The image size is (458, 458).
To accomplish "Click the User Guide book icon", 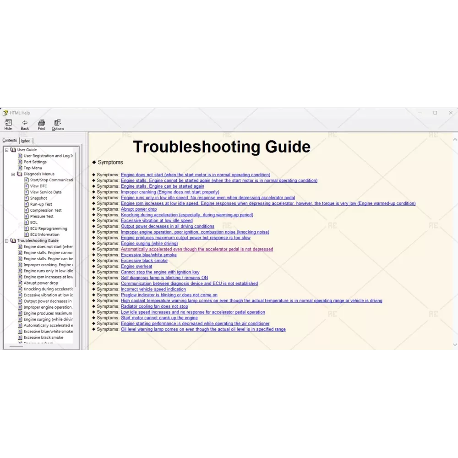I will [13, 150].
